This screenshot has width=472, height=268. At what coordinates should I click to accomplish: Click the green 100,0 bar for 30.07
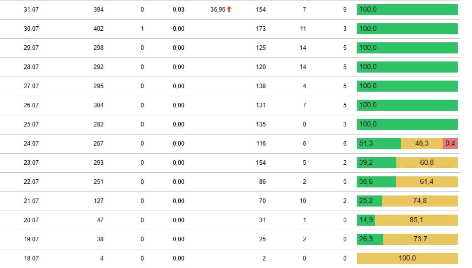tap(407, 29)
